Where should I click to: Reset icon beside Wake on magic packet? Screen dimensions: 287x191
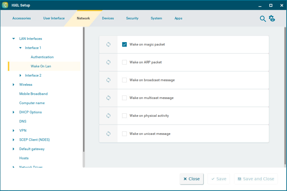pos(108,44)
